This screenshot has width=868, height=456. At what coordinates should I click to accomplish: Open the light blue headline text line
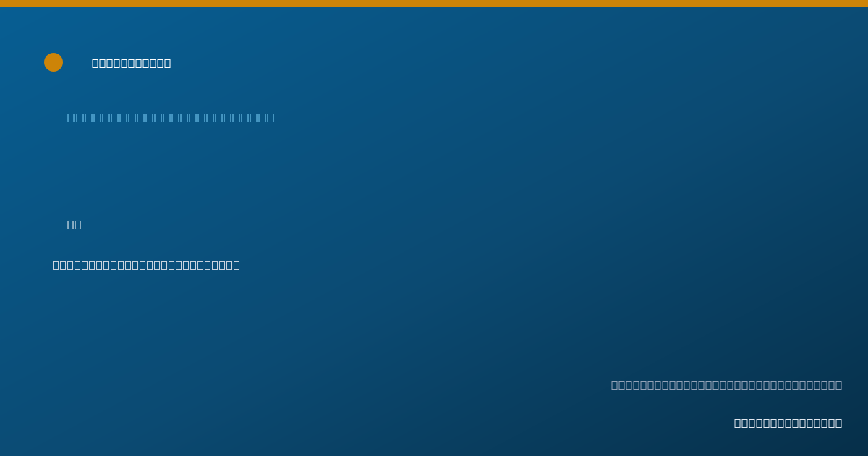(x=171, y=117)
